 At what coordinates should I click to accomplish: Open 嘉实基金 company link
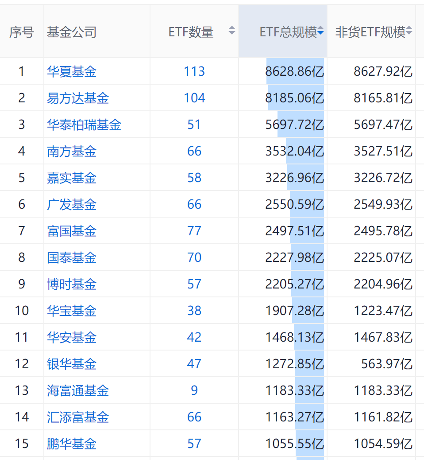(x=72, y=178)
